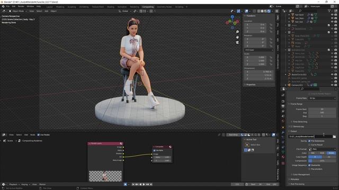Open the XYZ Euler rotation mode dropdown
Viewport: 339px width, 190px height.
[x=259, y=50]
